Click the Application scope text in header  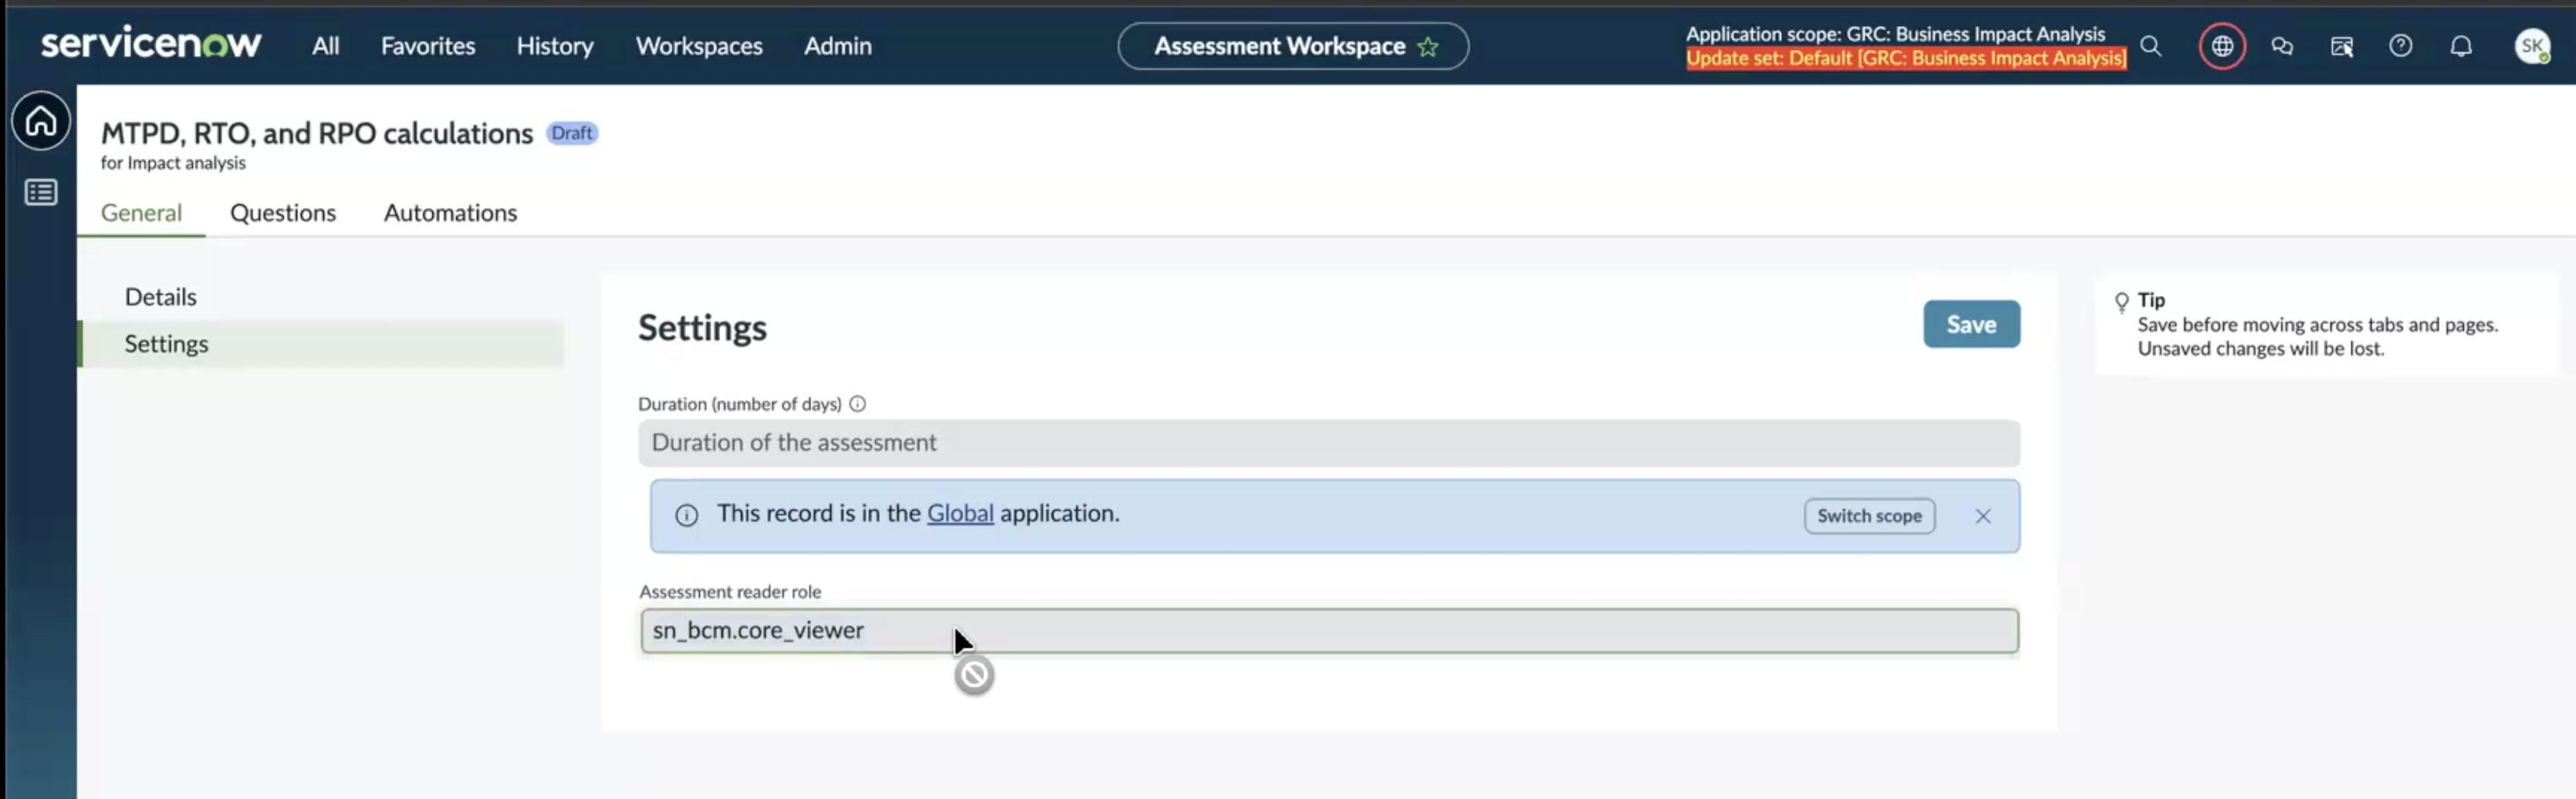pos(1895,34)
